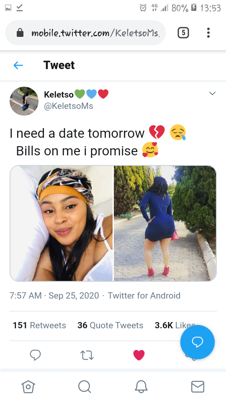Open the @KeletsoMs handle link
The width and height of the screenshot is (226, 402).
pyautogui.click(x=68, y=106)
